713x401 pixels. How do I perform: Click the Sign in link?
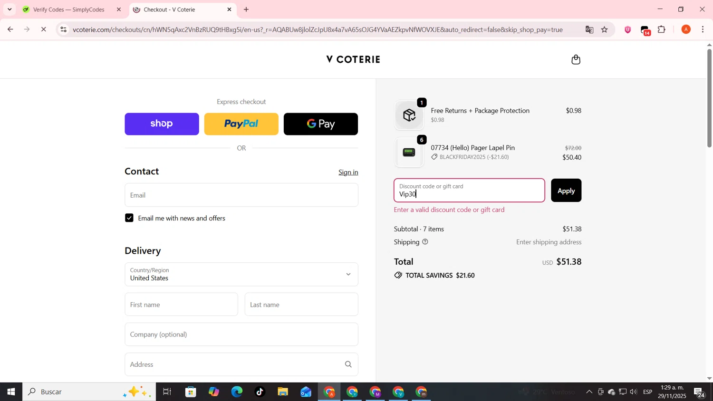tap(348, 172)
